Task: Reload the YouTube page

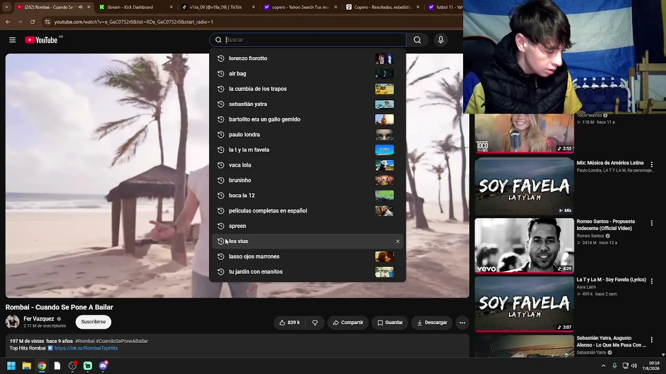Action: click(33, 22)
